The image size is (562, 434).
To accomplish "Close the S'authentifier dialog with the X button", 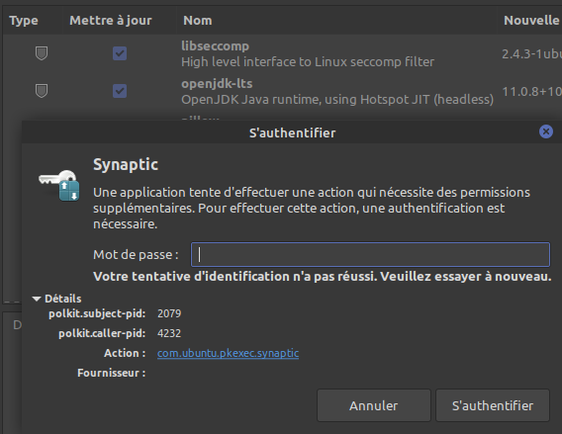I will [x=546, y=131].
